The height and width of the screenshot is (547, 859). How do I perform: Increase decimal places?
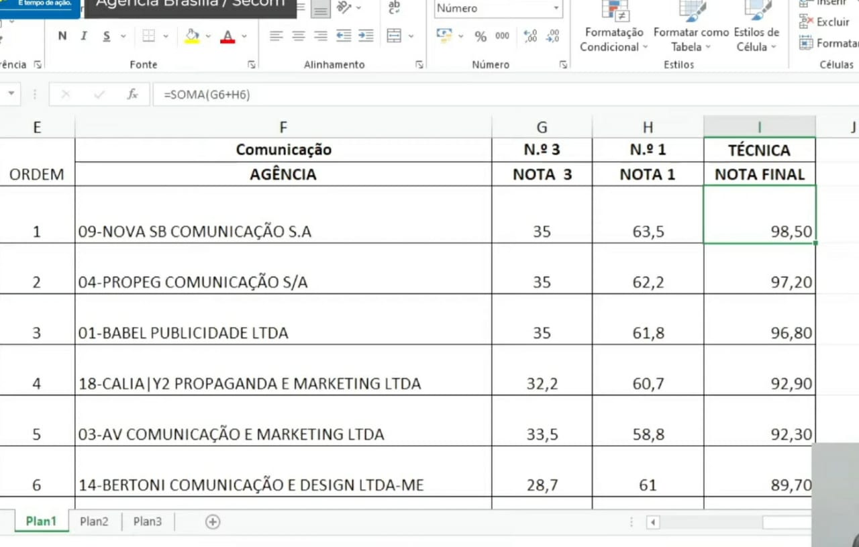coord(530,36)
